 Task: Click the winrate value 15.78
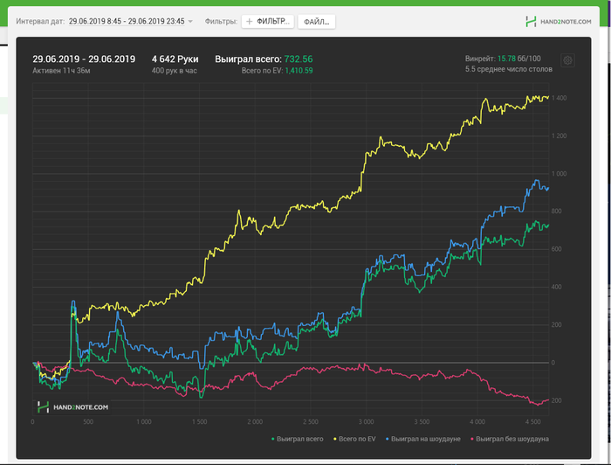(x=506, y=59)
